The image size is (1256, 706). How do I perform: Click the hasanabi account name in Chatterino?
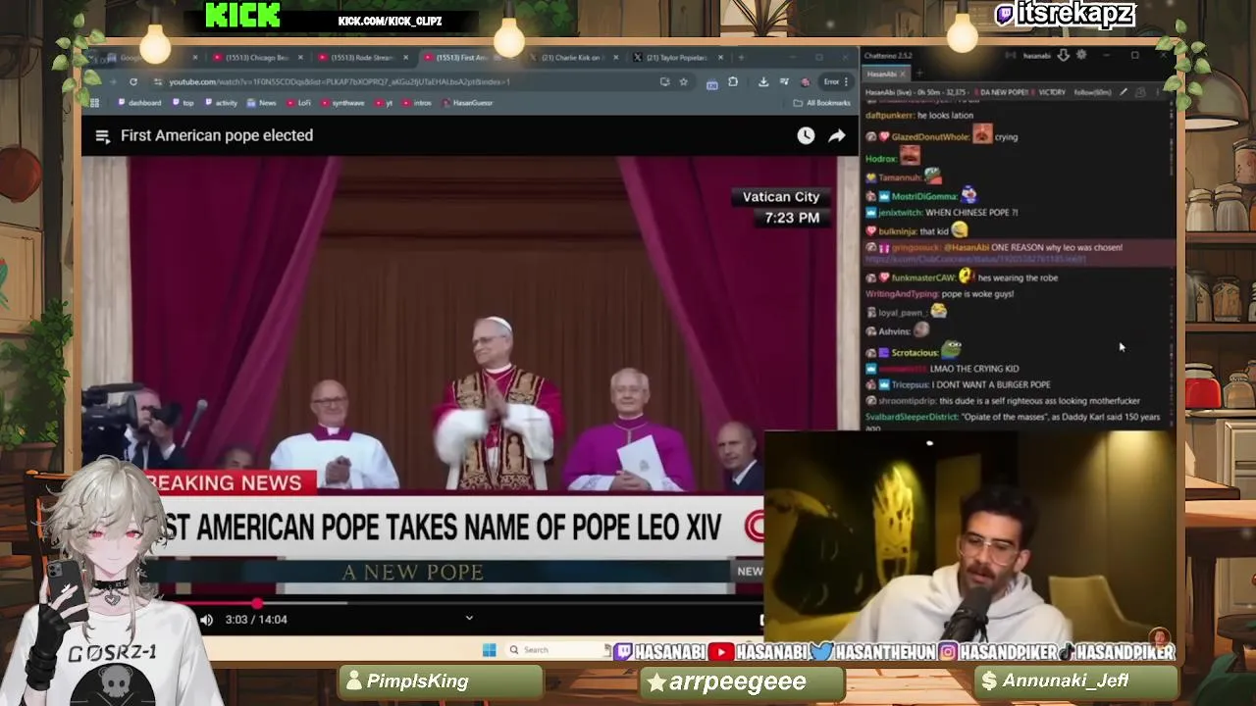click(1036, 56)
